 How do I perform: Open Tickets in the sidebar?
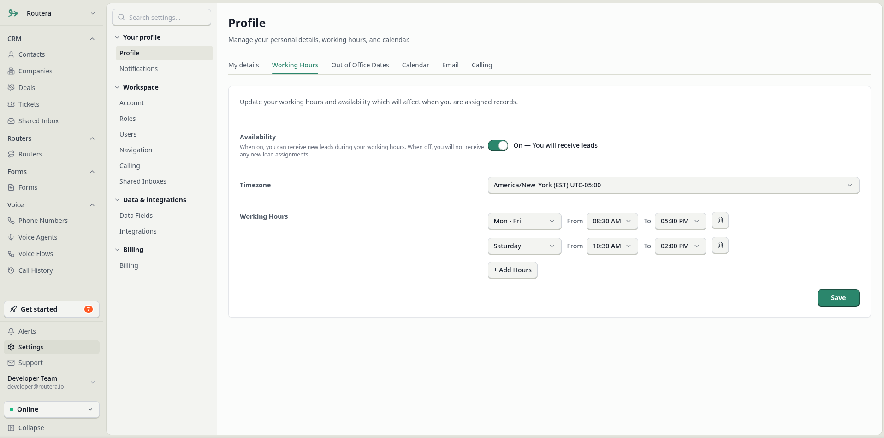coord(51,104)
